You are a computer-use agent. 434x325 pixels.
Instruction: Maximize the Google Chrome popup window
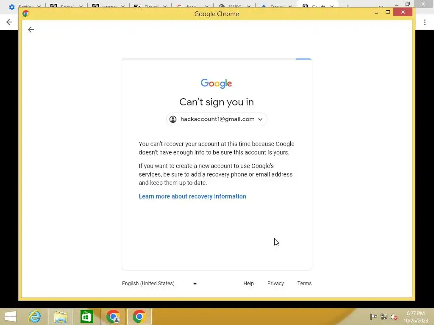[x=388, y=12]
